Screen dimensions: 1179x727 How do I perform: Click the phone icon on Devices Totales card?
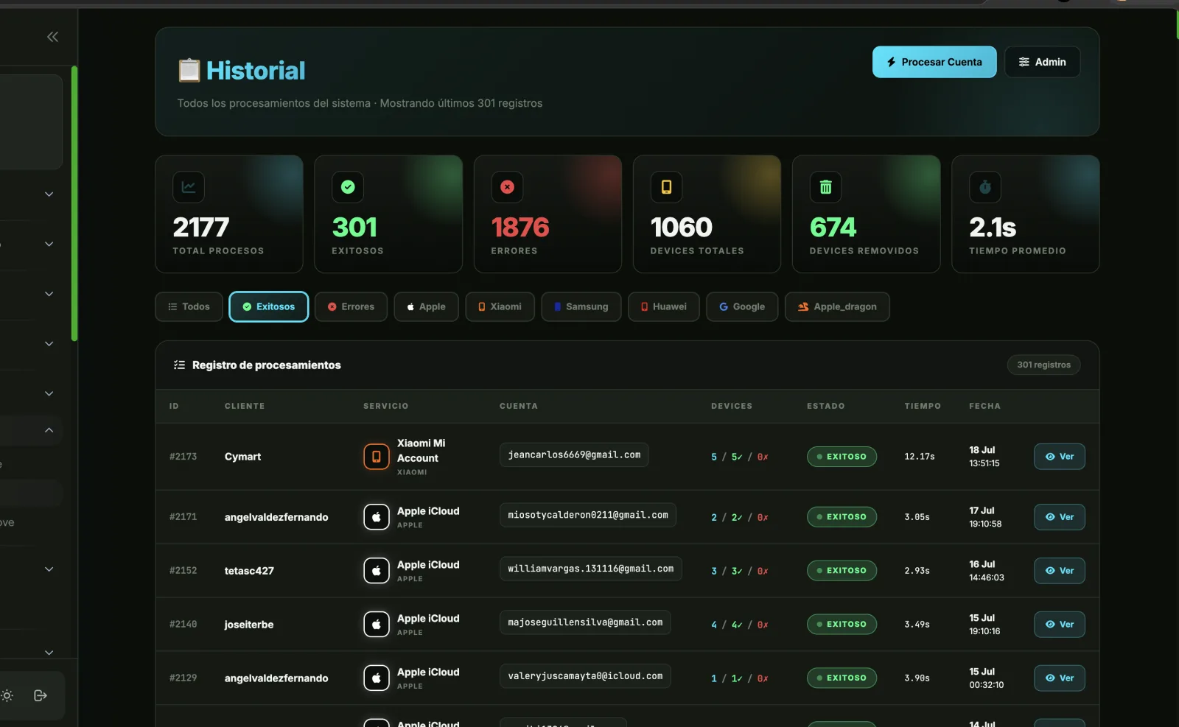[666, 187]
